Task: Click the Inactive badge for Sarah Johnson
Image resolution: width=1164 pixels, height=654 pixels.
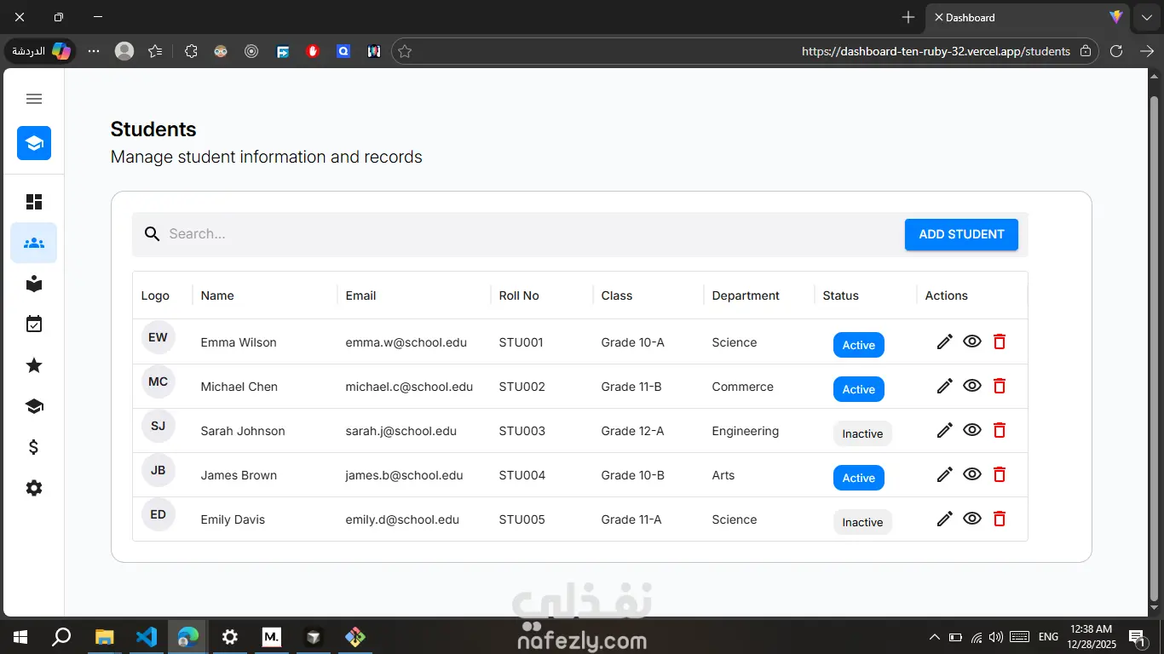Action: (x=862, y=433)
